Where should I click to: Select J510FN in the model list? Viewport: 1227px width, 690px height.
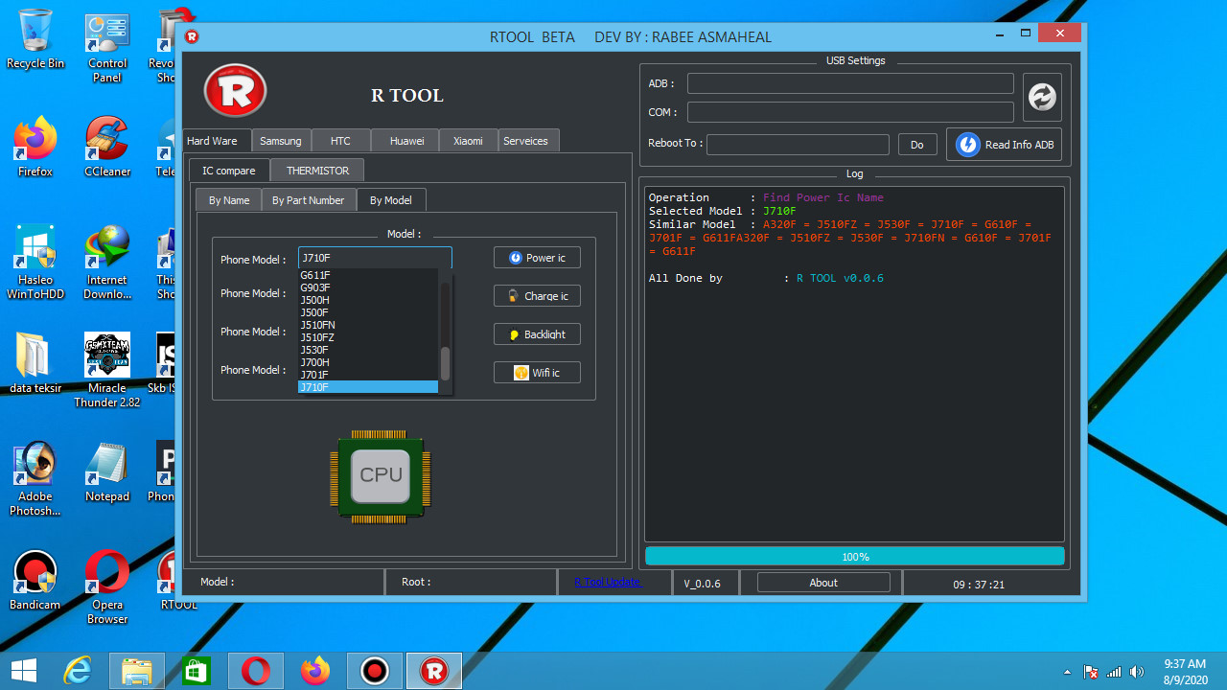(368, 325)
